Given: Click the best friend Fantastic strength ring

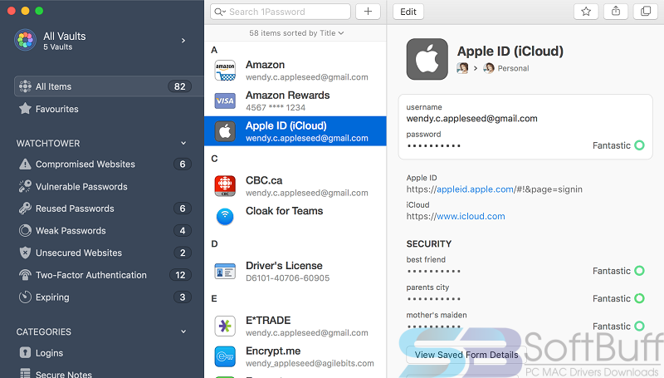Looking at the screenshot, I should 639,270.
